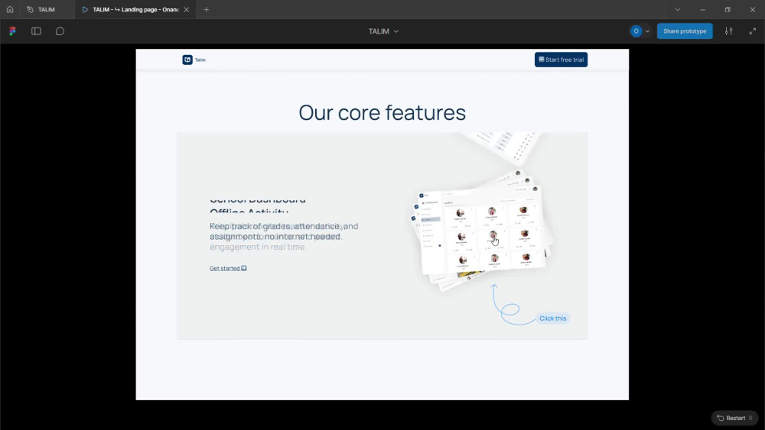The height and width of the screenshot is (430, 765).
Task: Click Share prototype button
Action: pos(685,31)
